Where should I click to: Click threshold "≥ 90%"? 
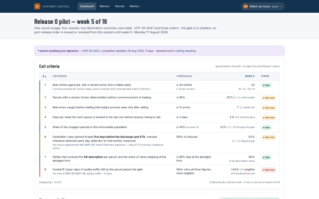point(181,97)
